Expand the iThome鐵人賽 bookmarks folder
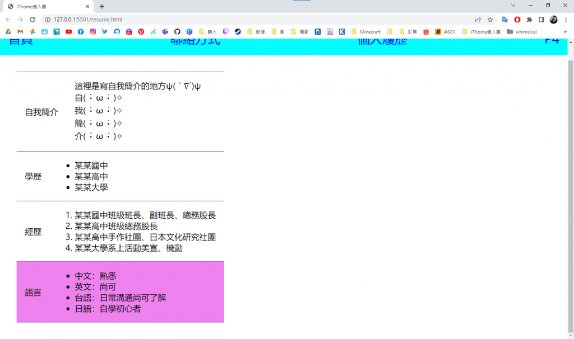This screenshot has height=339, width=574. pos(481,32)
